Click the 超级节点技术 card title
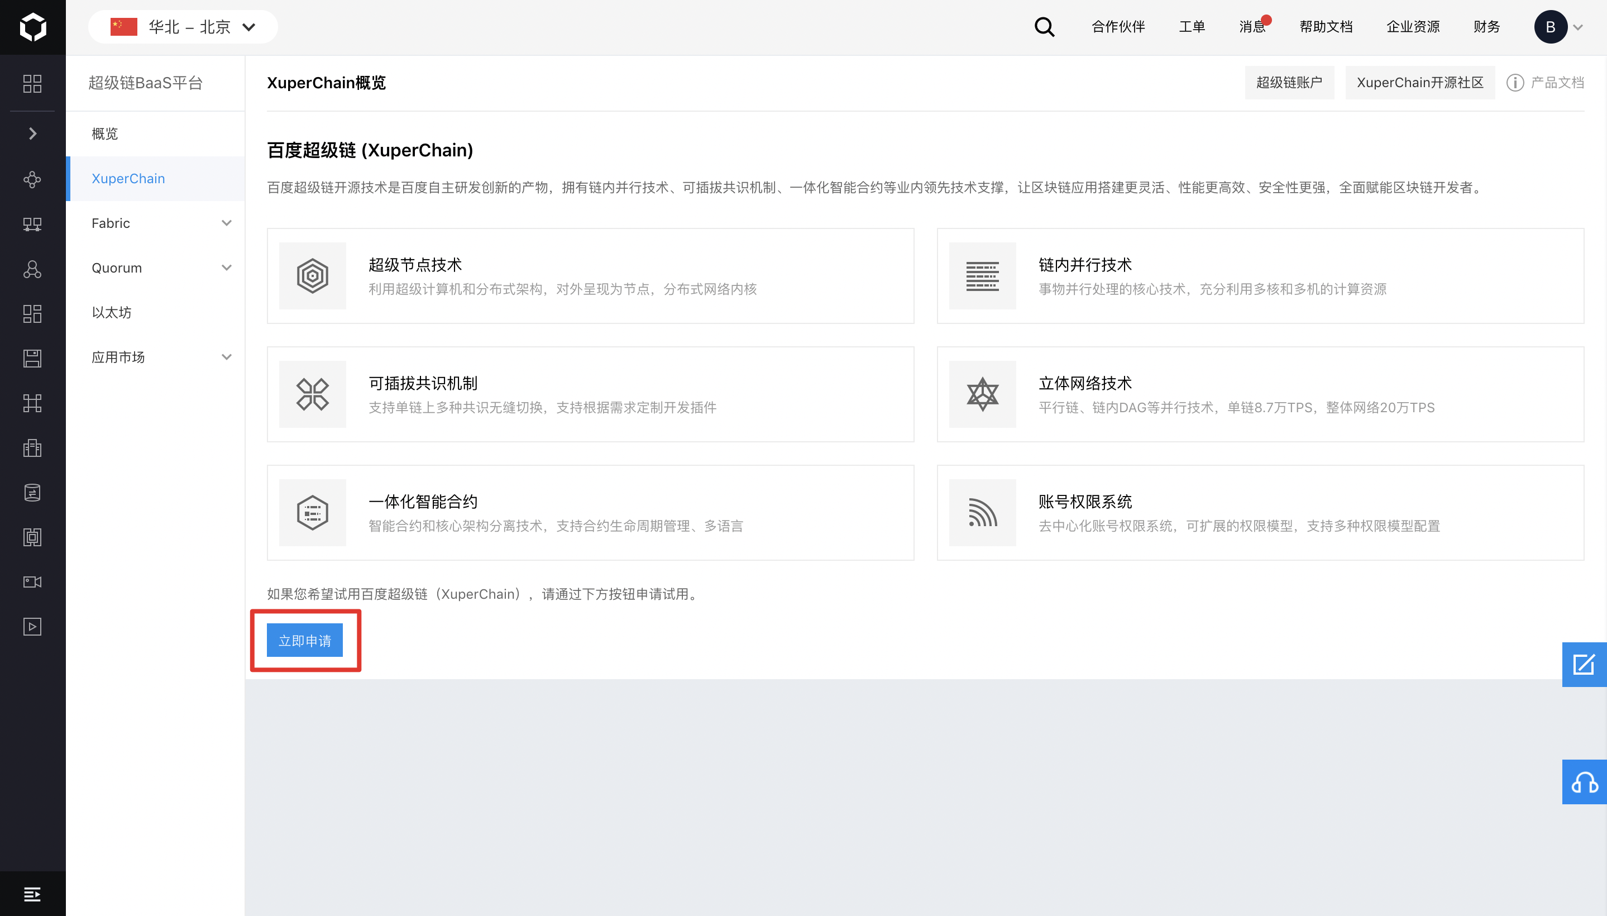The width and height of the screenshot is (1607, 916). coord(415,265)
